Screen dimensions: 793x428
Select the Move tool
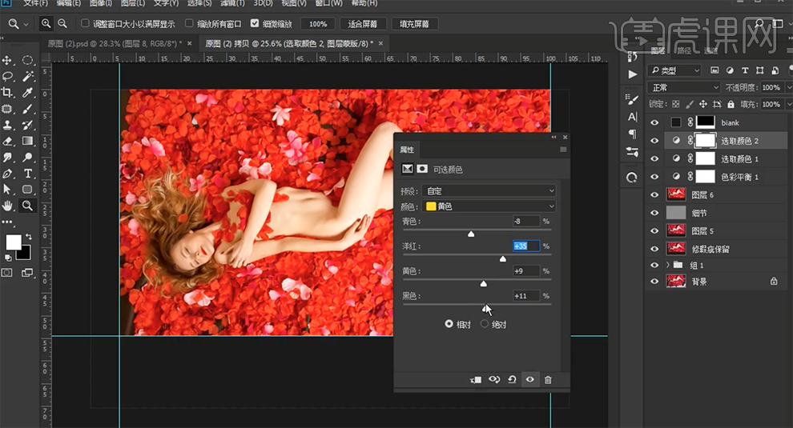pos(8,61)
